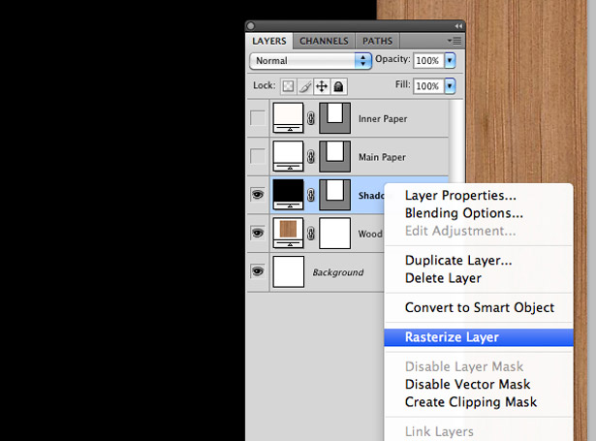
Task: Hide the Background layer
Action: [258, 271]
